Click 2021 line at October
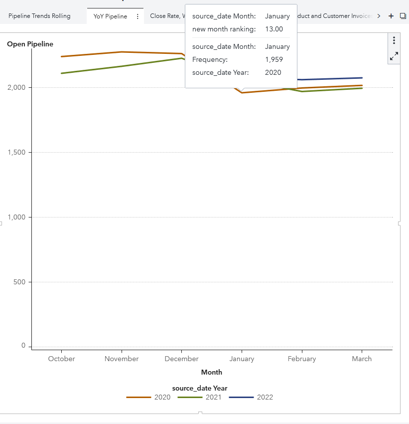This screenshot has height=424, width=409. click(x=61, y=73)
